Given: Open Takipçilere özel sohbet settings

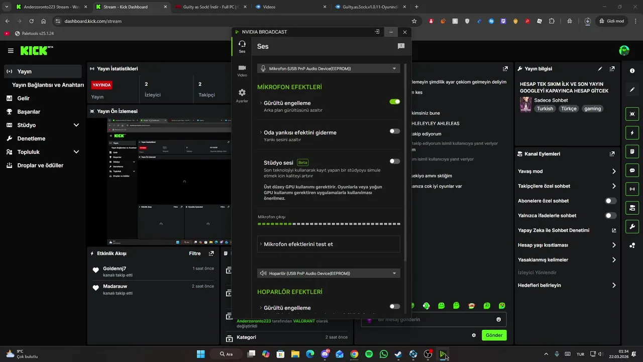Looking at the screenshot, I should [x=567, y=186].
